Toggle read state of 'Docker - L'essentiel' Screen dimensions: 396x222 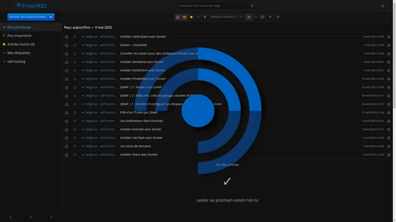pyautogui.click(x=67, y=45)
